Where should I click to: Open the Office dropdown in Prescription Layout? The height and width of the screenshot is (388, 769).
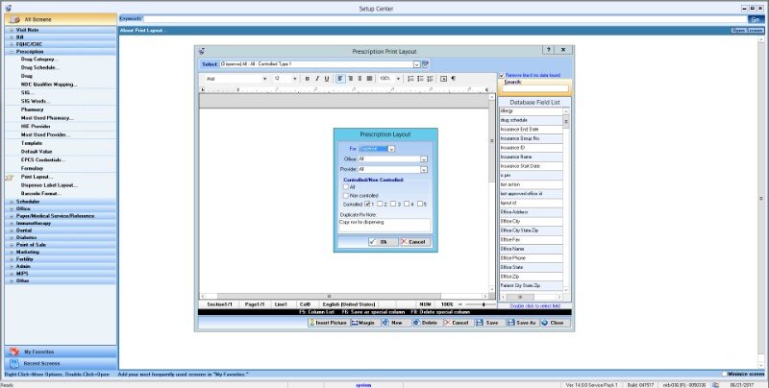[x=423, y=158]
